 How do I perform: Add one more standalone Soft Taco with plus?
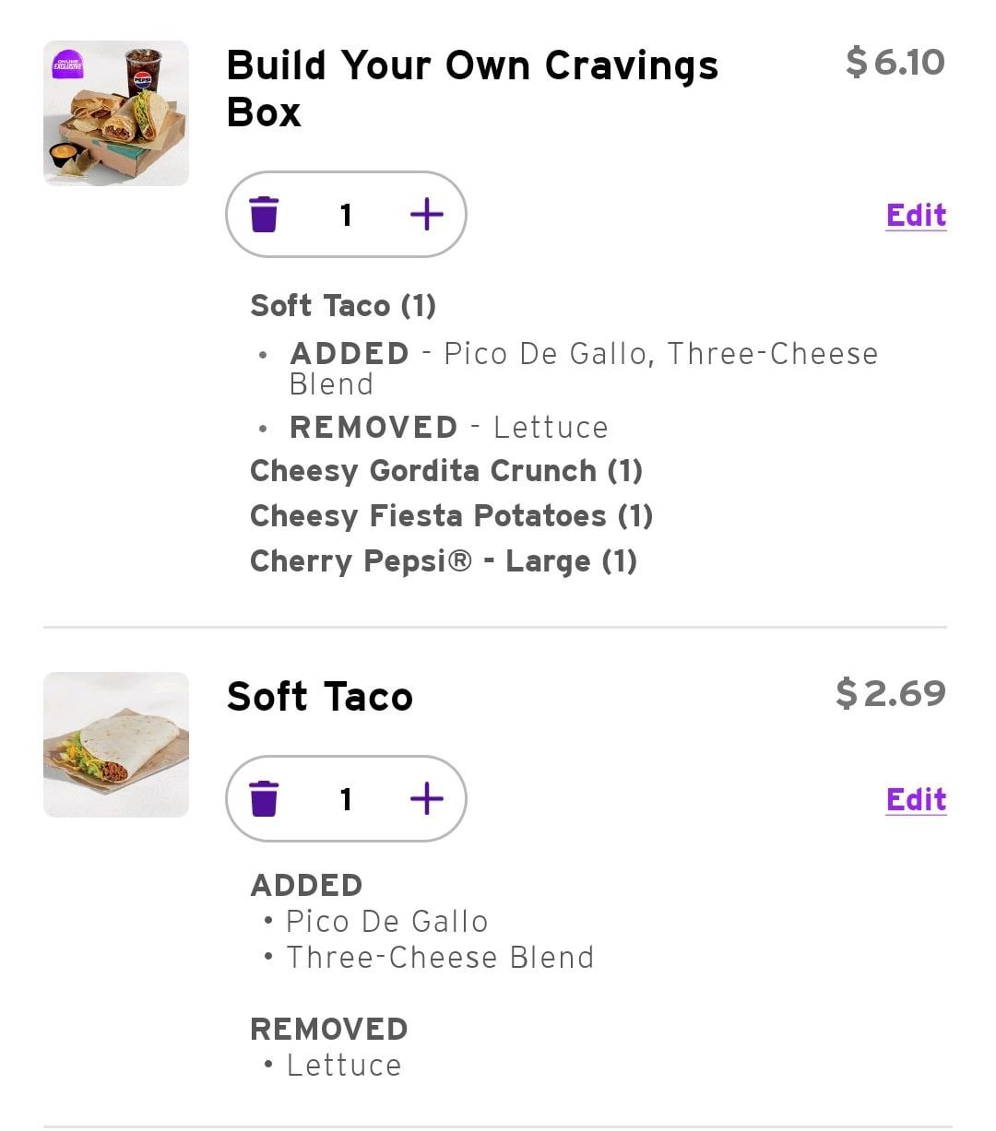(426, 798)
